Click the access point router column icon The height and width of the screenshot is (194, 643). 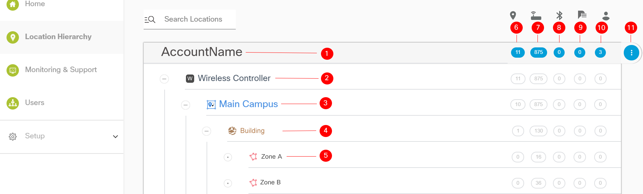click(x=536, y=16)
